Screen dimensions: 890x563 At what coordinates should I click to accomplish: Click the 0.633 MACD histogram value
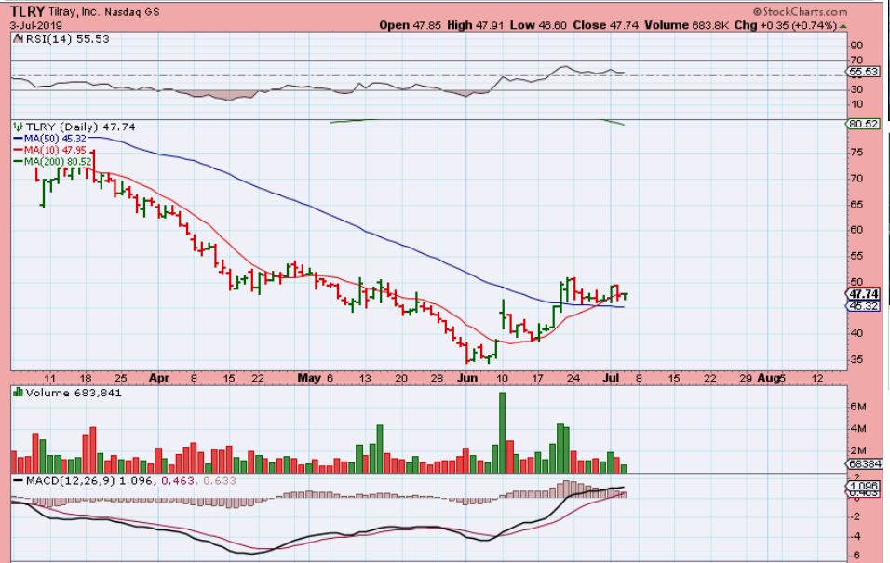click(x=219, y=481)
